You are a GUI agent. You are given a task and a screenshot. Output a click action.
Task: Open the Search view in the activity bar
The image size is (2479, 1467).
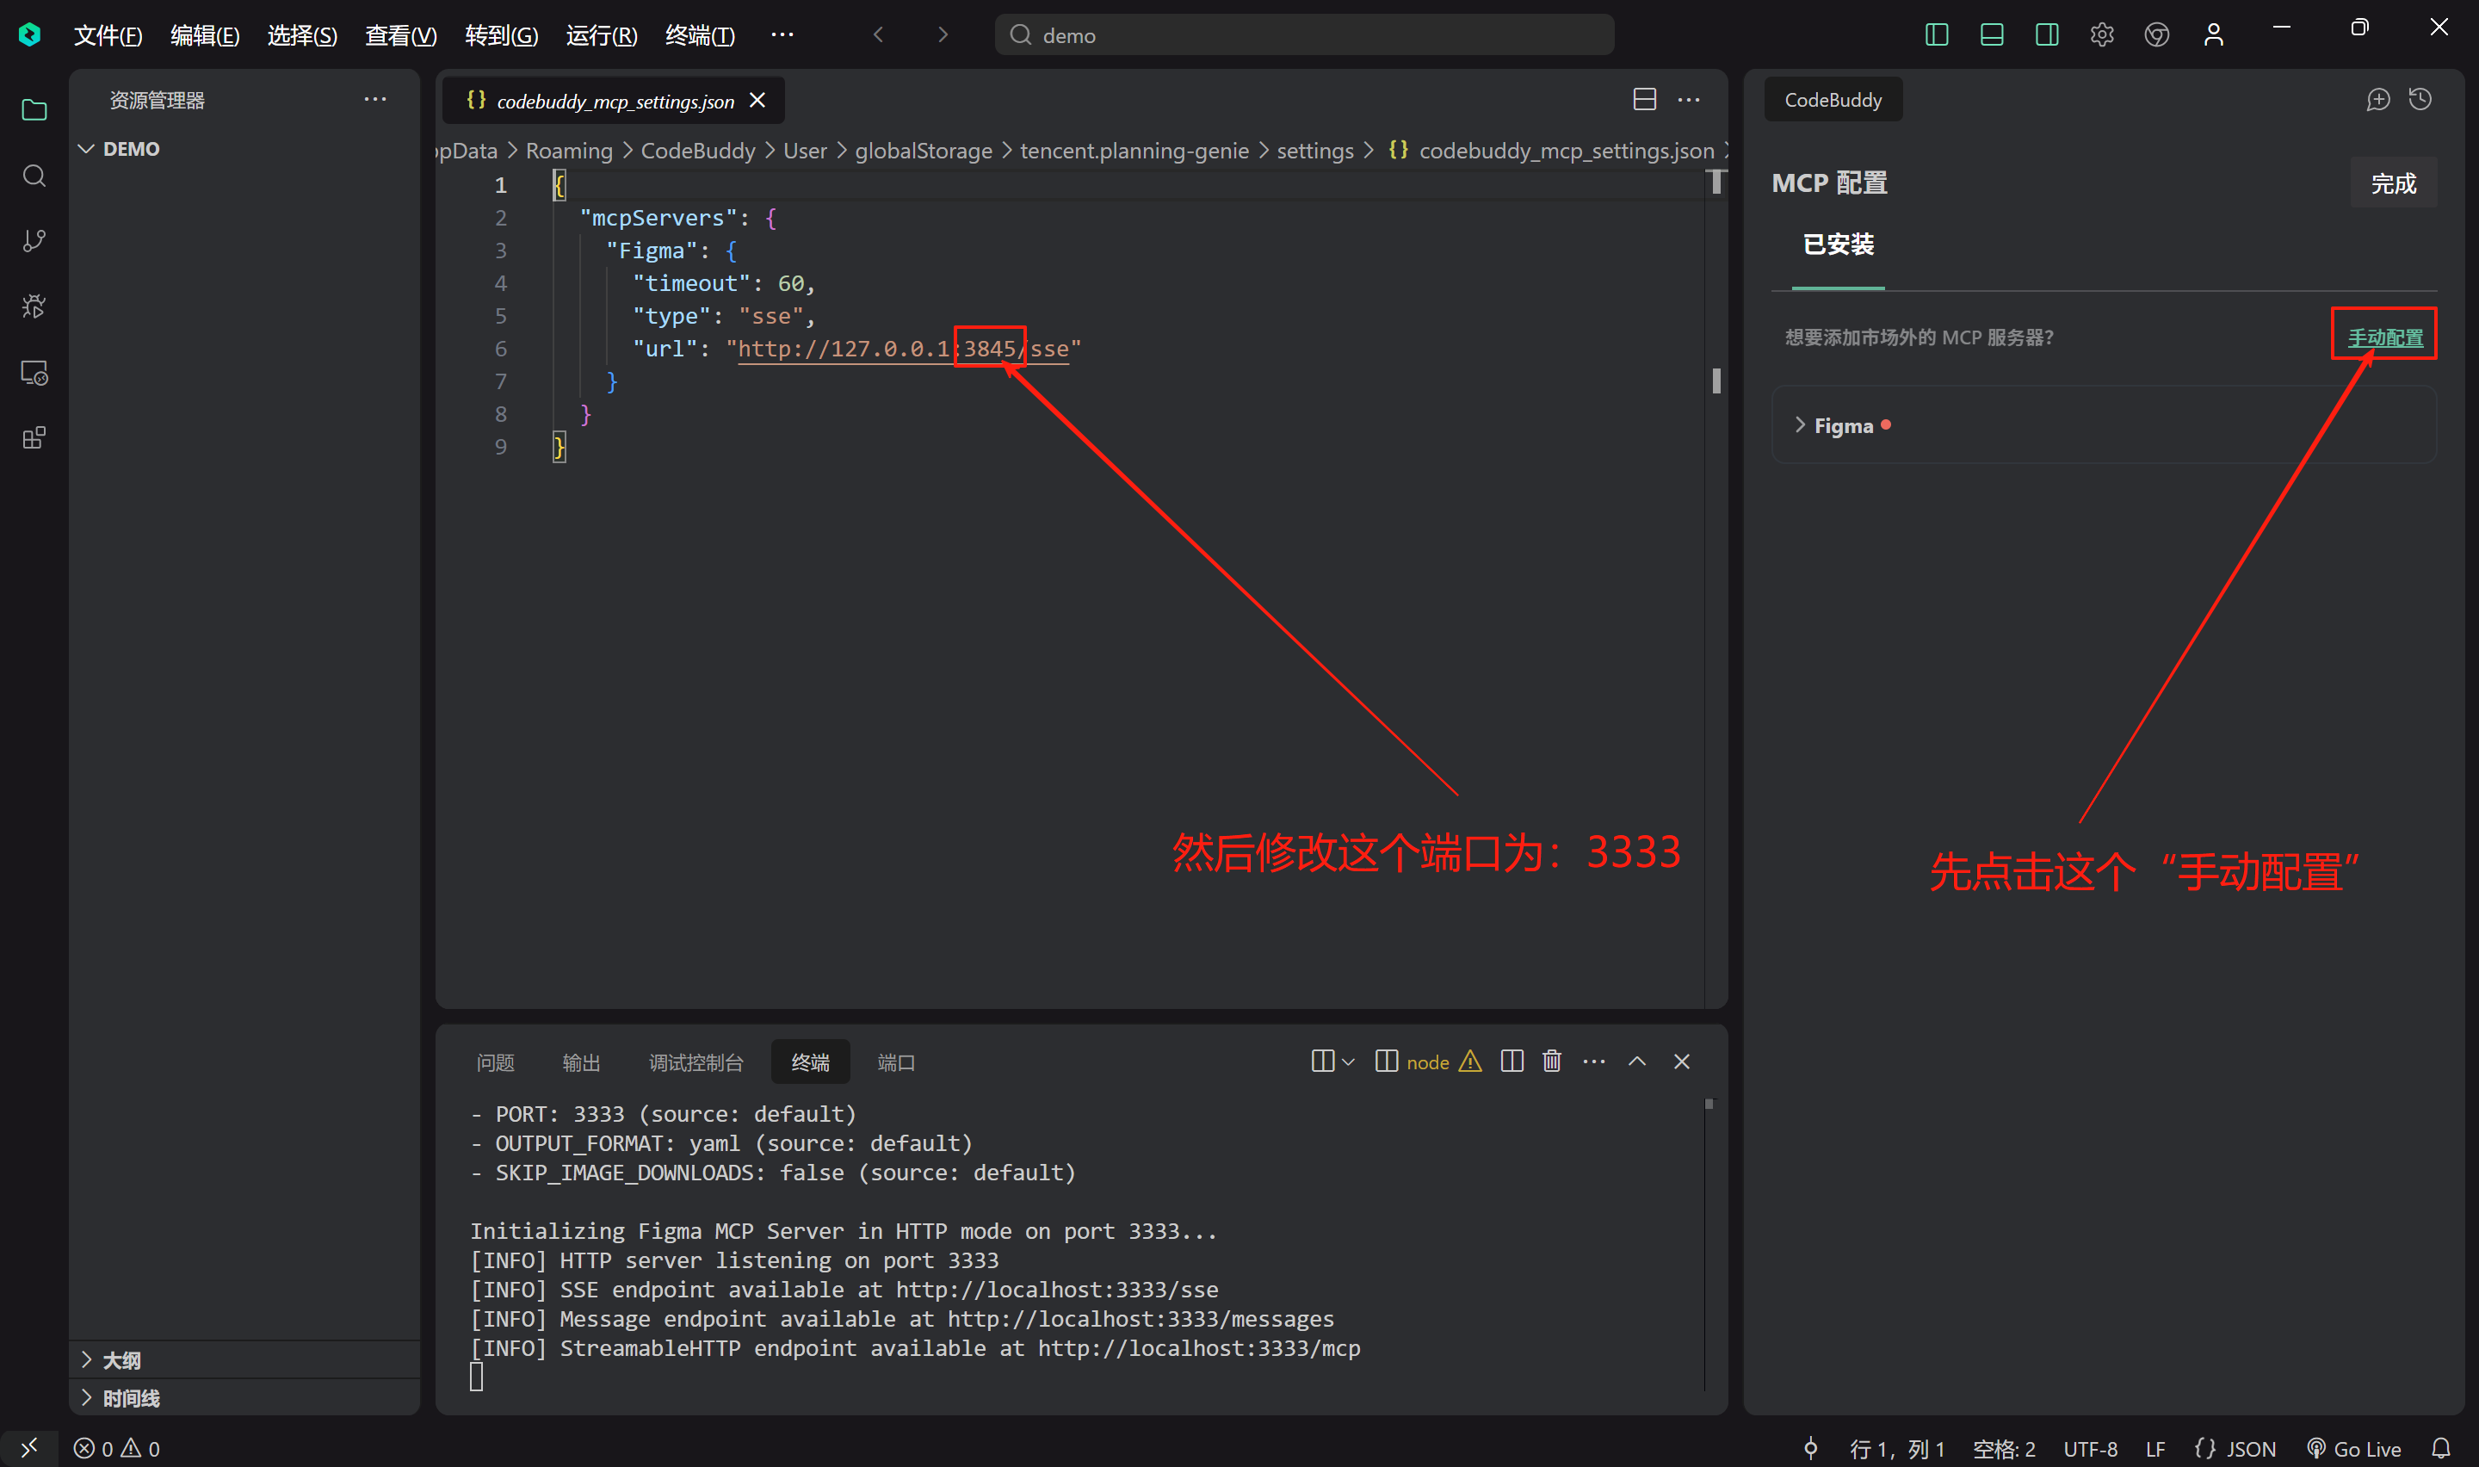pyautogui.click(x=34, y=176)
